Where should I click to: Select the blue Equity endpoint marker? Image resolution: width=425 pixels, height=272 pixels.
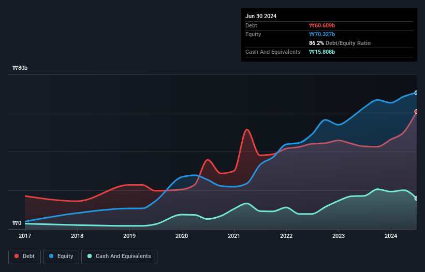point(416,93)
